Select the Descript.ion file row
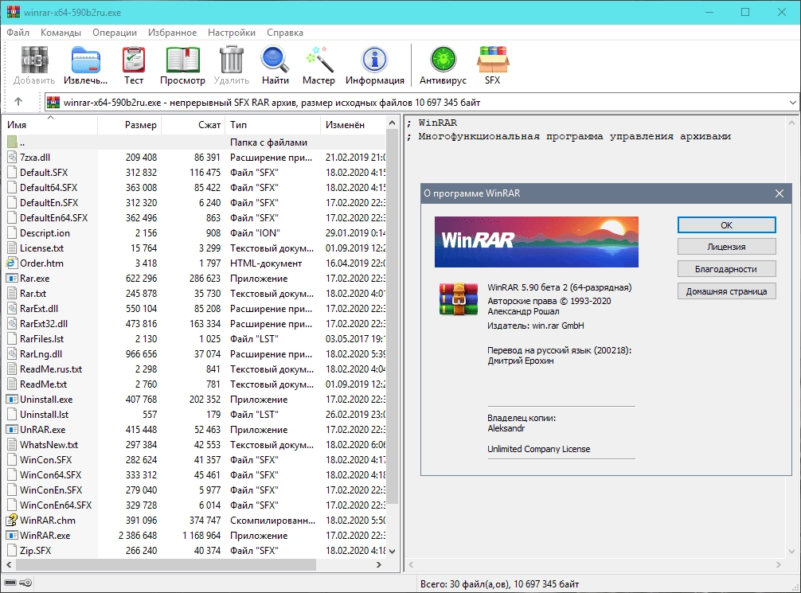The width and height of the screenshot is (801, 593). click(196, 233)
